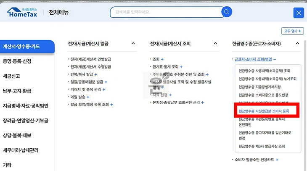Select 계산서·영수증·카드 sidebar menu
Image resolution: width=307 pixels, height=171 pixels.
[x=27, y=47]
